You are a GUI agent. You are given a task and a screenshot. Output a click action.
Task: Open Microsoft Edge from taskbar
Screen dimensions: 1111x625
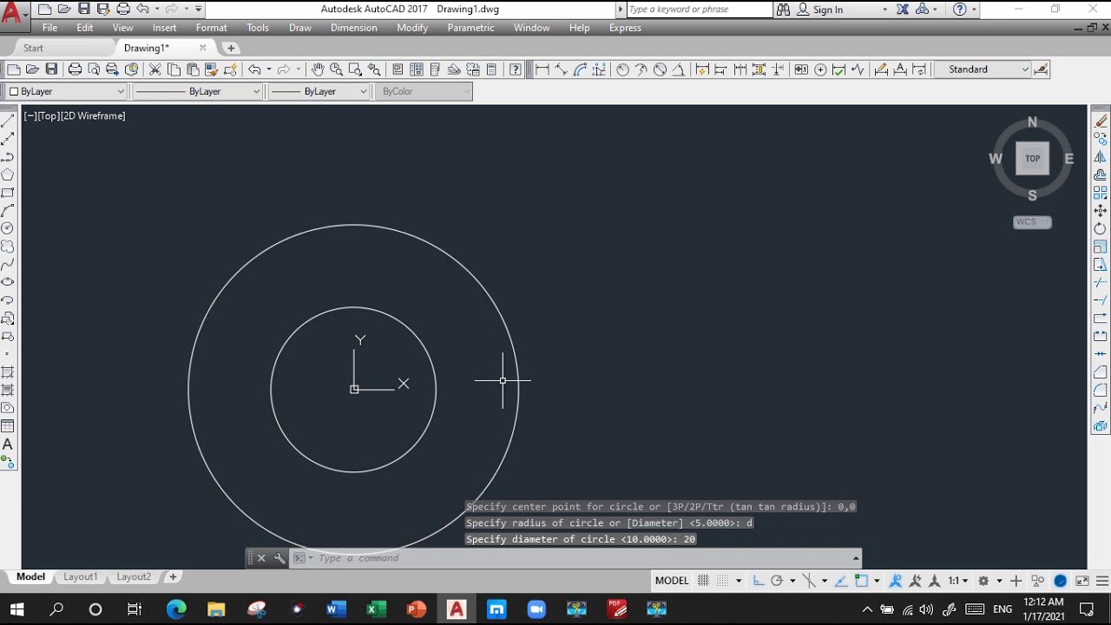pos(176,609)
